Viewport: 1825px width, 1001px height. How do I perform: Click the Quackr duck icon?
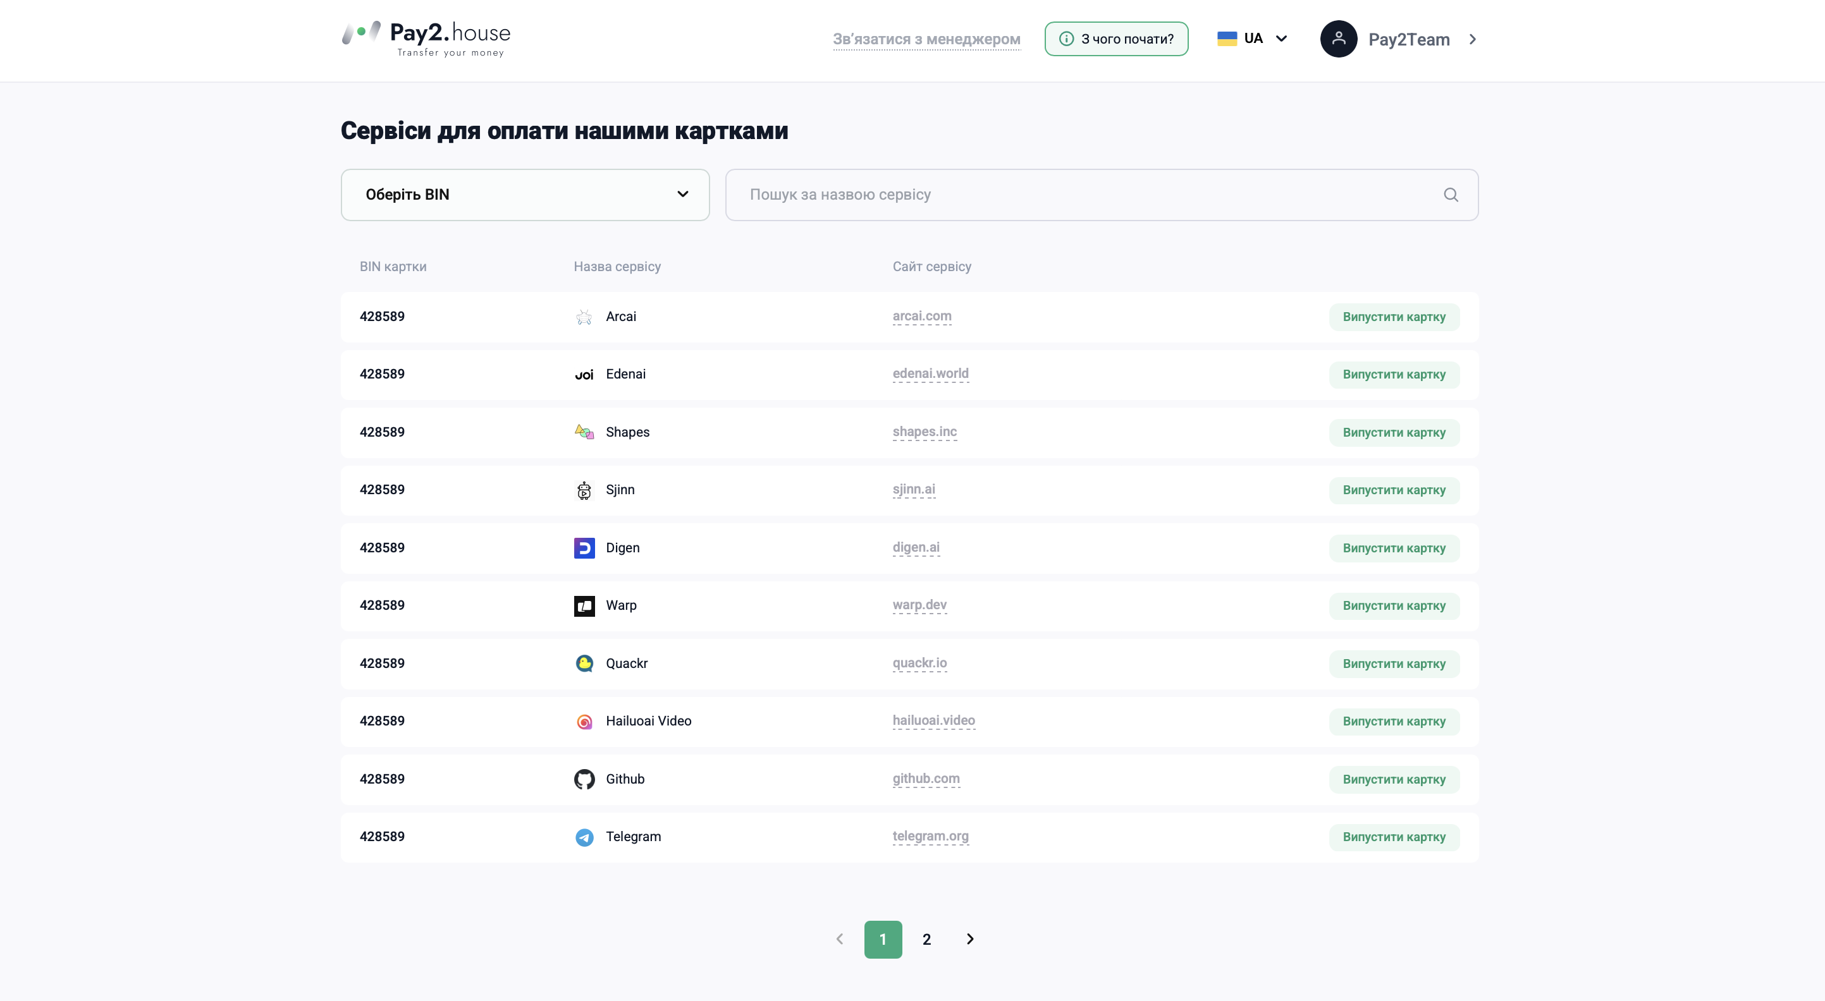(584, 664)
